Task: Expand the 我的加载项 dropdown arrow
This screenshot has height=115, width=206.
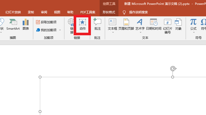Action: (60, 30)
